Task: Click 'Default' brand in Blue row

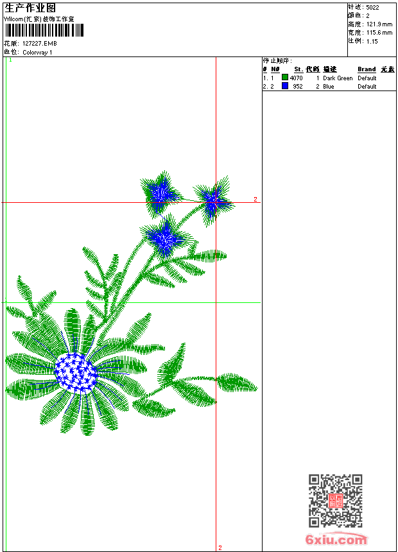Action: click(367, 87)
